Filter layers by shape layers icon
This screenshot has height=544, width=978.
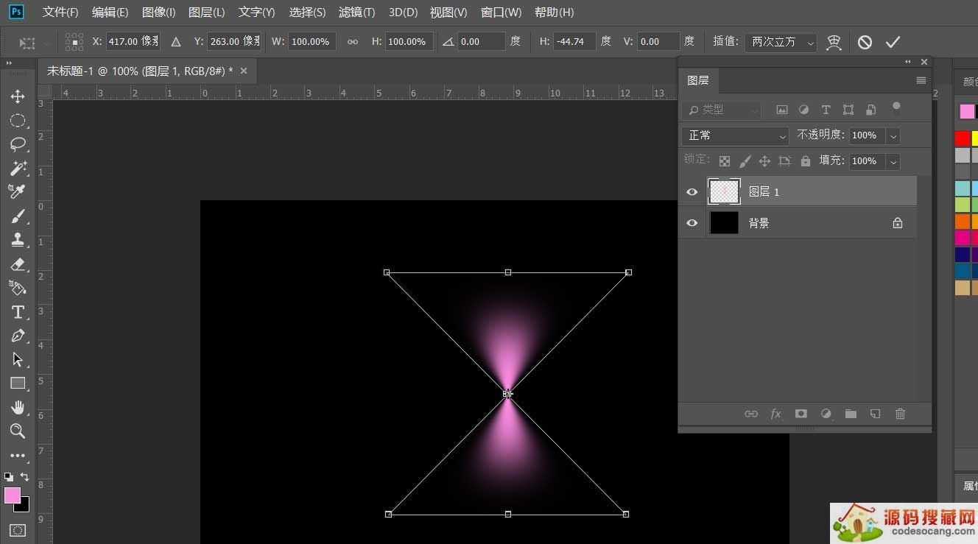pyautogui.click(x=848, y=110)
